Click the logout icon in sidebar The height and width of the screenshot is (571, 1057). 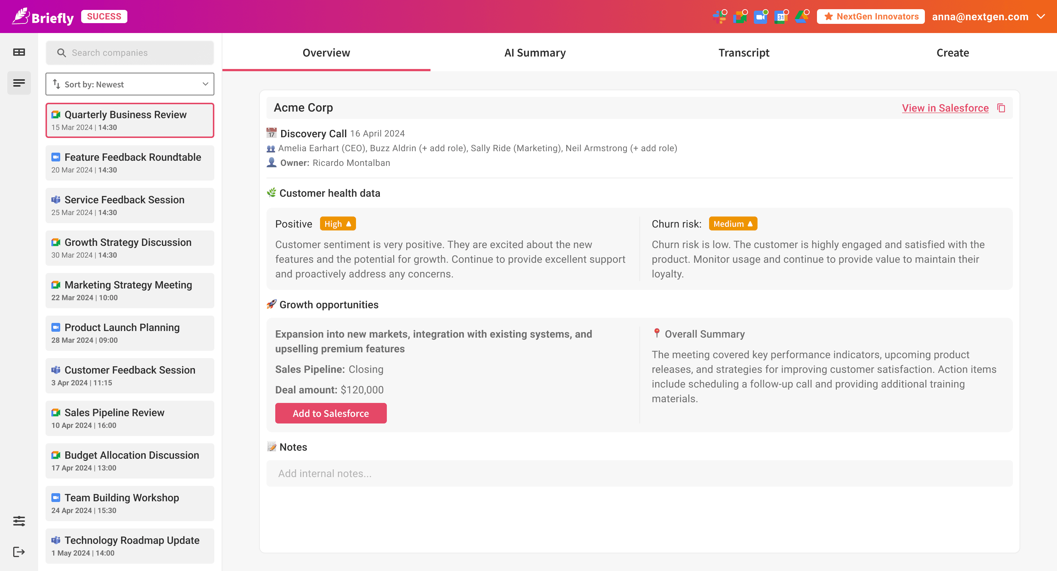point(19,552)
